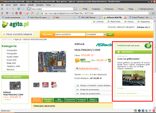This screenshot has height=113, width=156.
Task: Click the nazwa produktu search field
Action: pyautogui.click(x=70, y=34)
